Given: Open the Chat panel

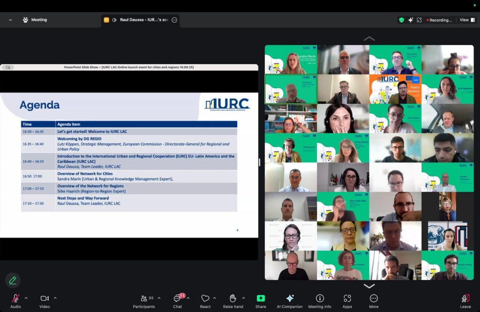Looking at the screenshot, I should click(x=177, y=300).
